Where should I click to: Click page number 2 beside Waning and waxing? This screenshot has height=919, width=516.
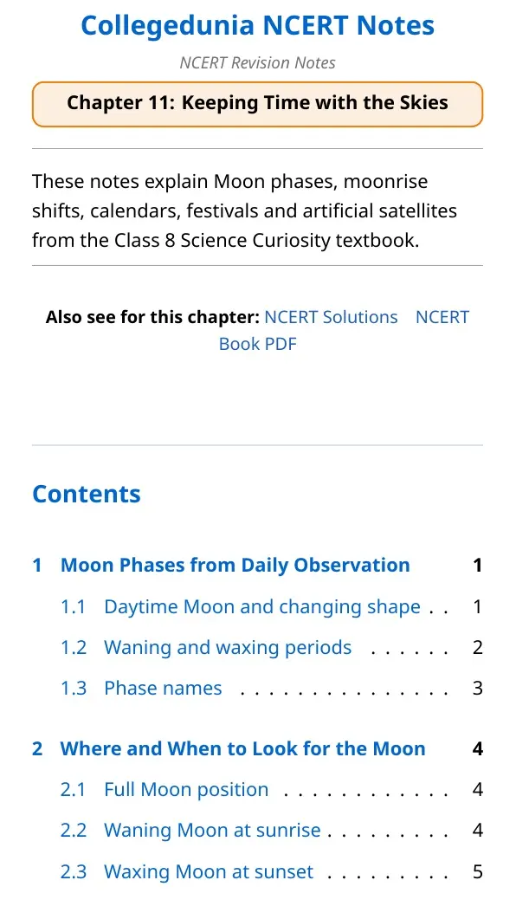[x=477, y=647]
